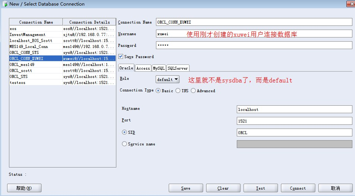
Task: Click details cell sjtu@//192.168.0.77
Action: (89, 34)
